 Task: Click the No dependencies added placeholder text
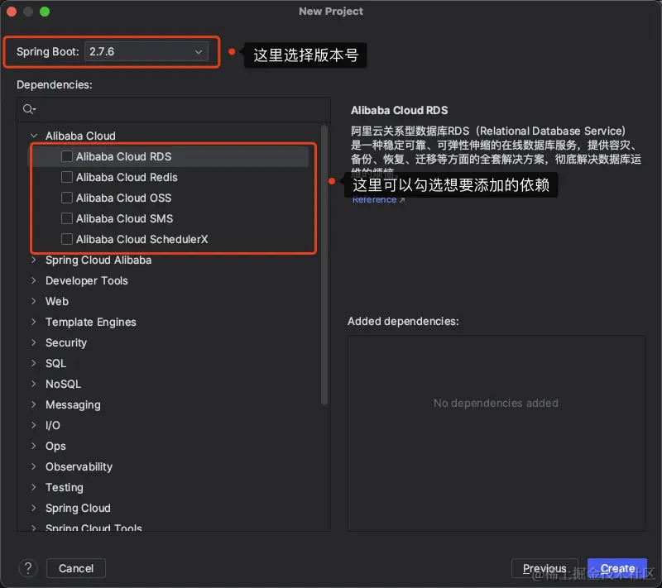tap(496, 403)
